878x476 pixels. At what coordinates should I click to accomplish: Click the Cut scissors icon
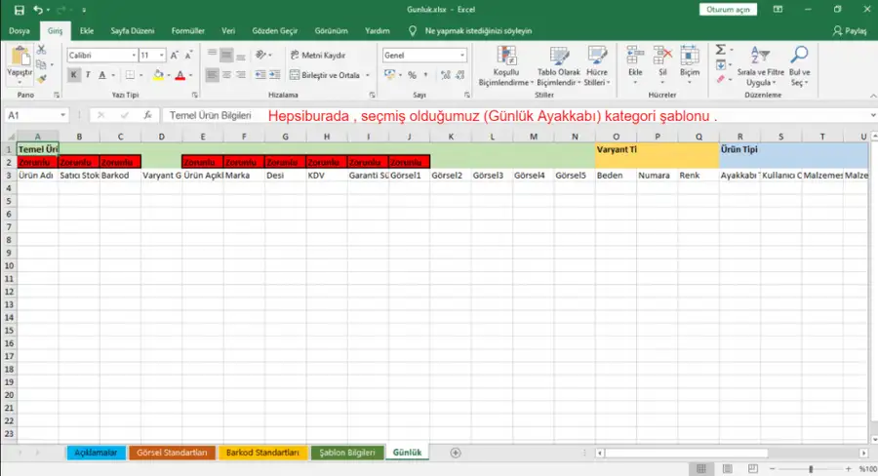[x=41, y=50]
